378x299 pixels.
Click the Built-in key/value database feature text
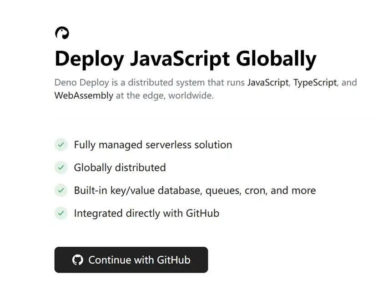tap(195, 190)
